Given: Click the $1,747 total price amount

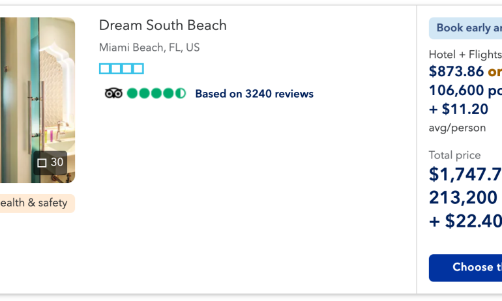Looking at the screenshot, I should [465, 174].
